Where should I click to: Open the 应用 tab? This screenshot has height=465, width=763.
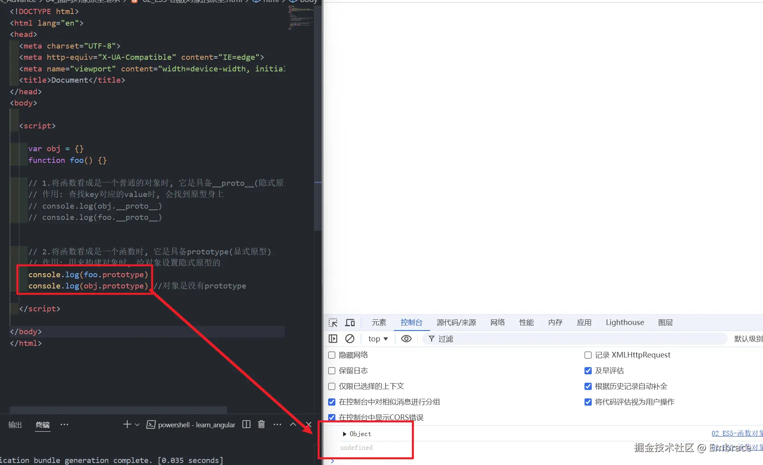(x=584, y=323)
